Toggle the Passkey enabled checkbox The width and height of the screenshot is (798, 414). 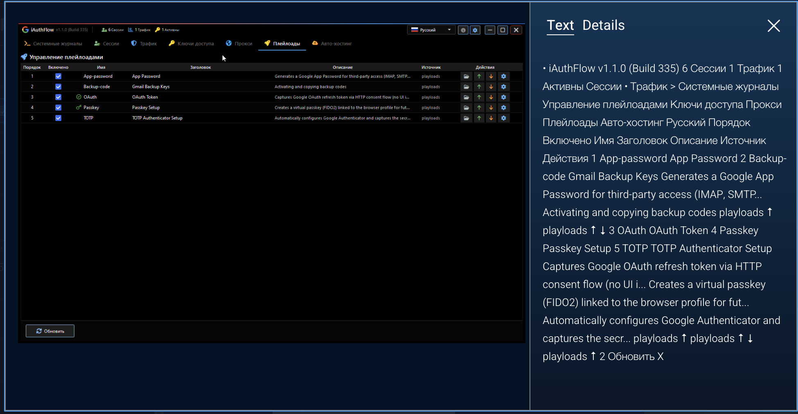pyautogui.click(x=58, y=108)
